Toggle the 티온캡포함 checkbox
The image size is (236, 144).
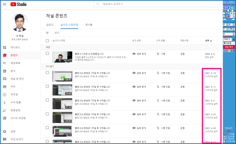pyautogui.click(x=224, y=141)
